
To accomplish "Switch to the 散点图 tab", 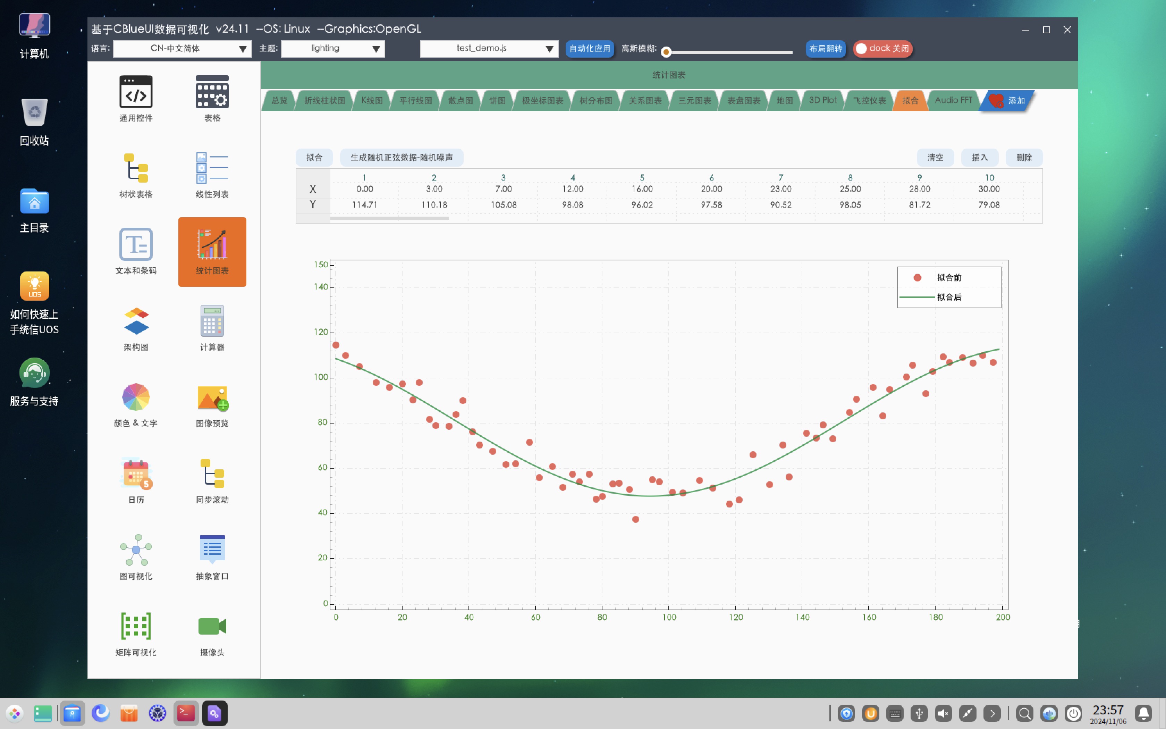I will click(460, 101).
